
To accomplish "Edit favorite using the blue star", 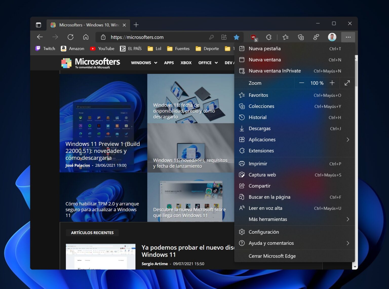I will pos(237,37).
